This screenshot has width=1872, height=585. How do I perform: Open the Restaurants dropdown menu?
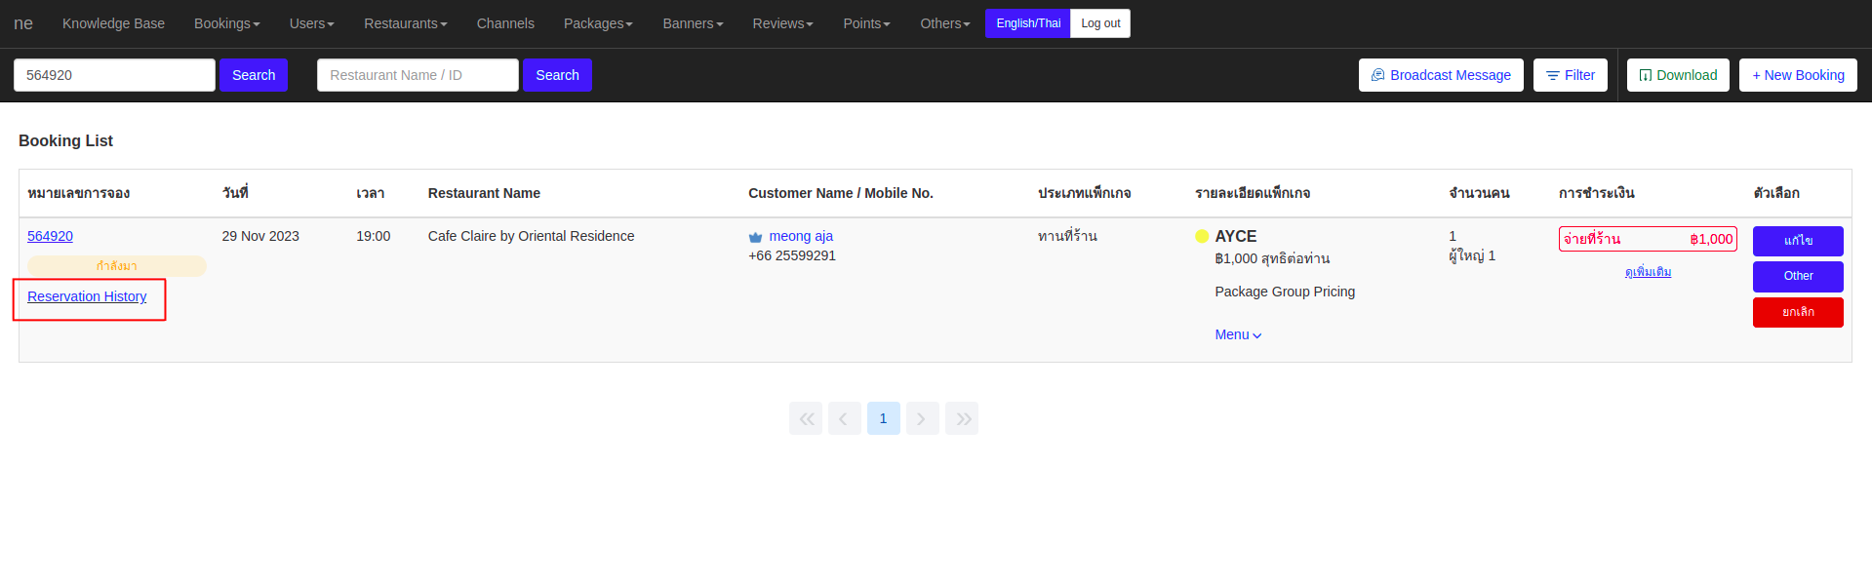(x=405, y=23)
